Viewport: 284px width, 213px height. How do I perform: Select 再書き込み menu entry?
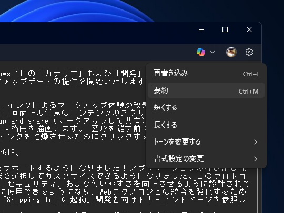coord(206,73)
